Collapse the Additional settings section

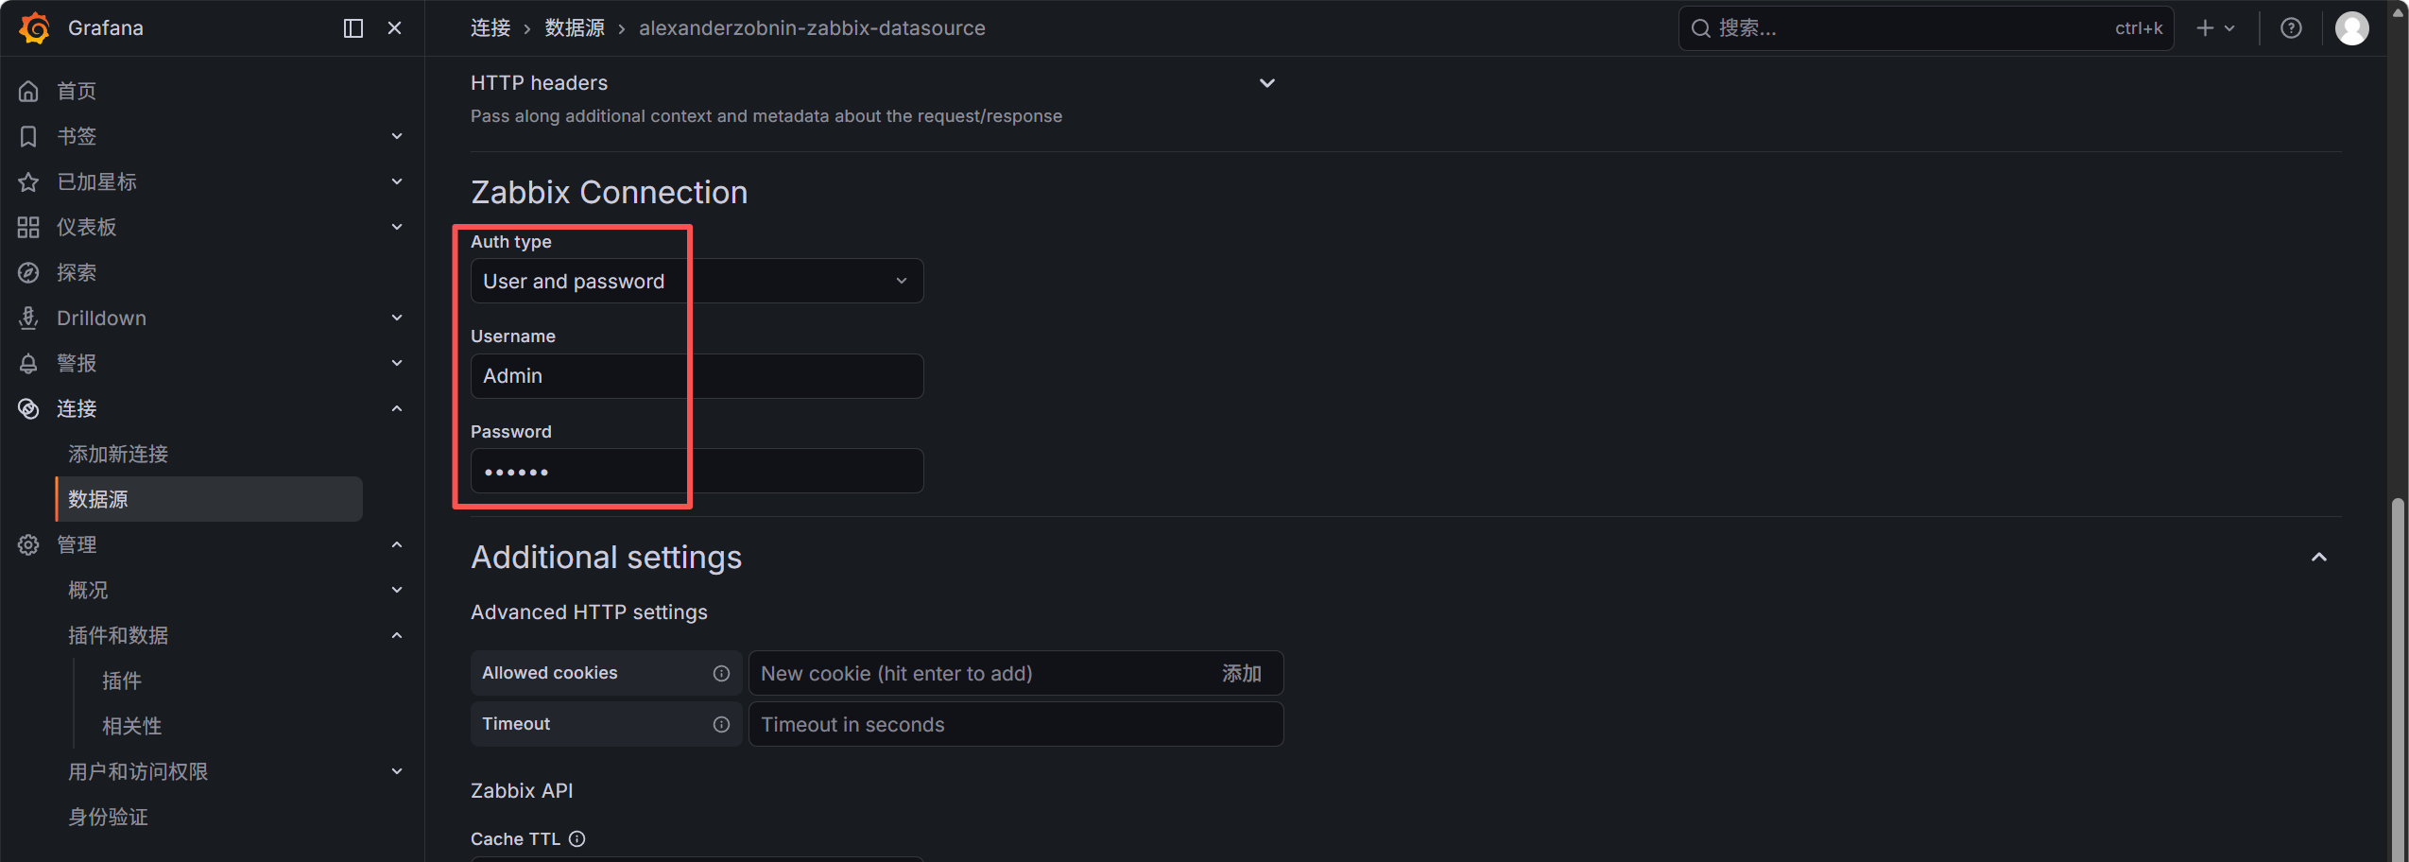(x=2318, y=558)
